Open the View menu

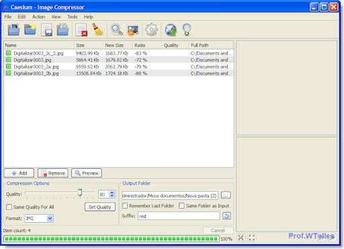coord(56,17)
